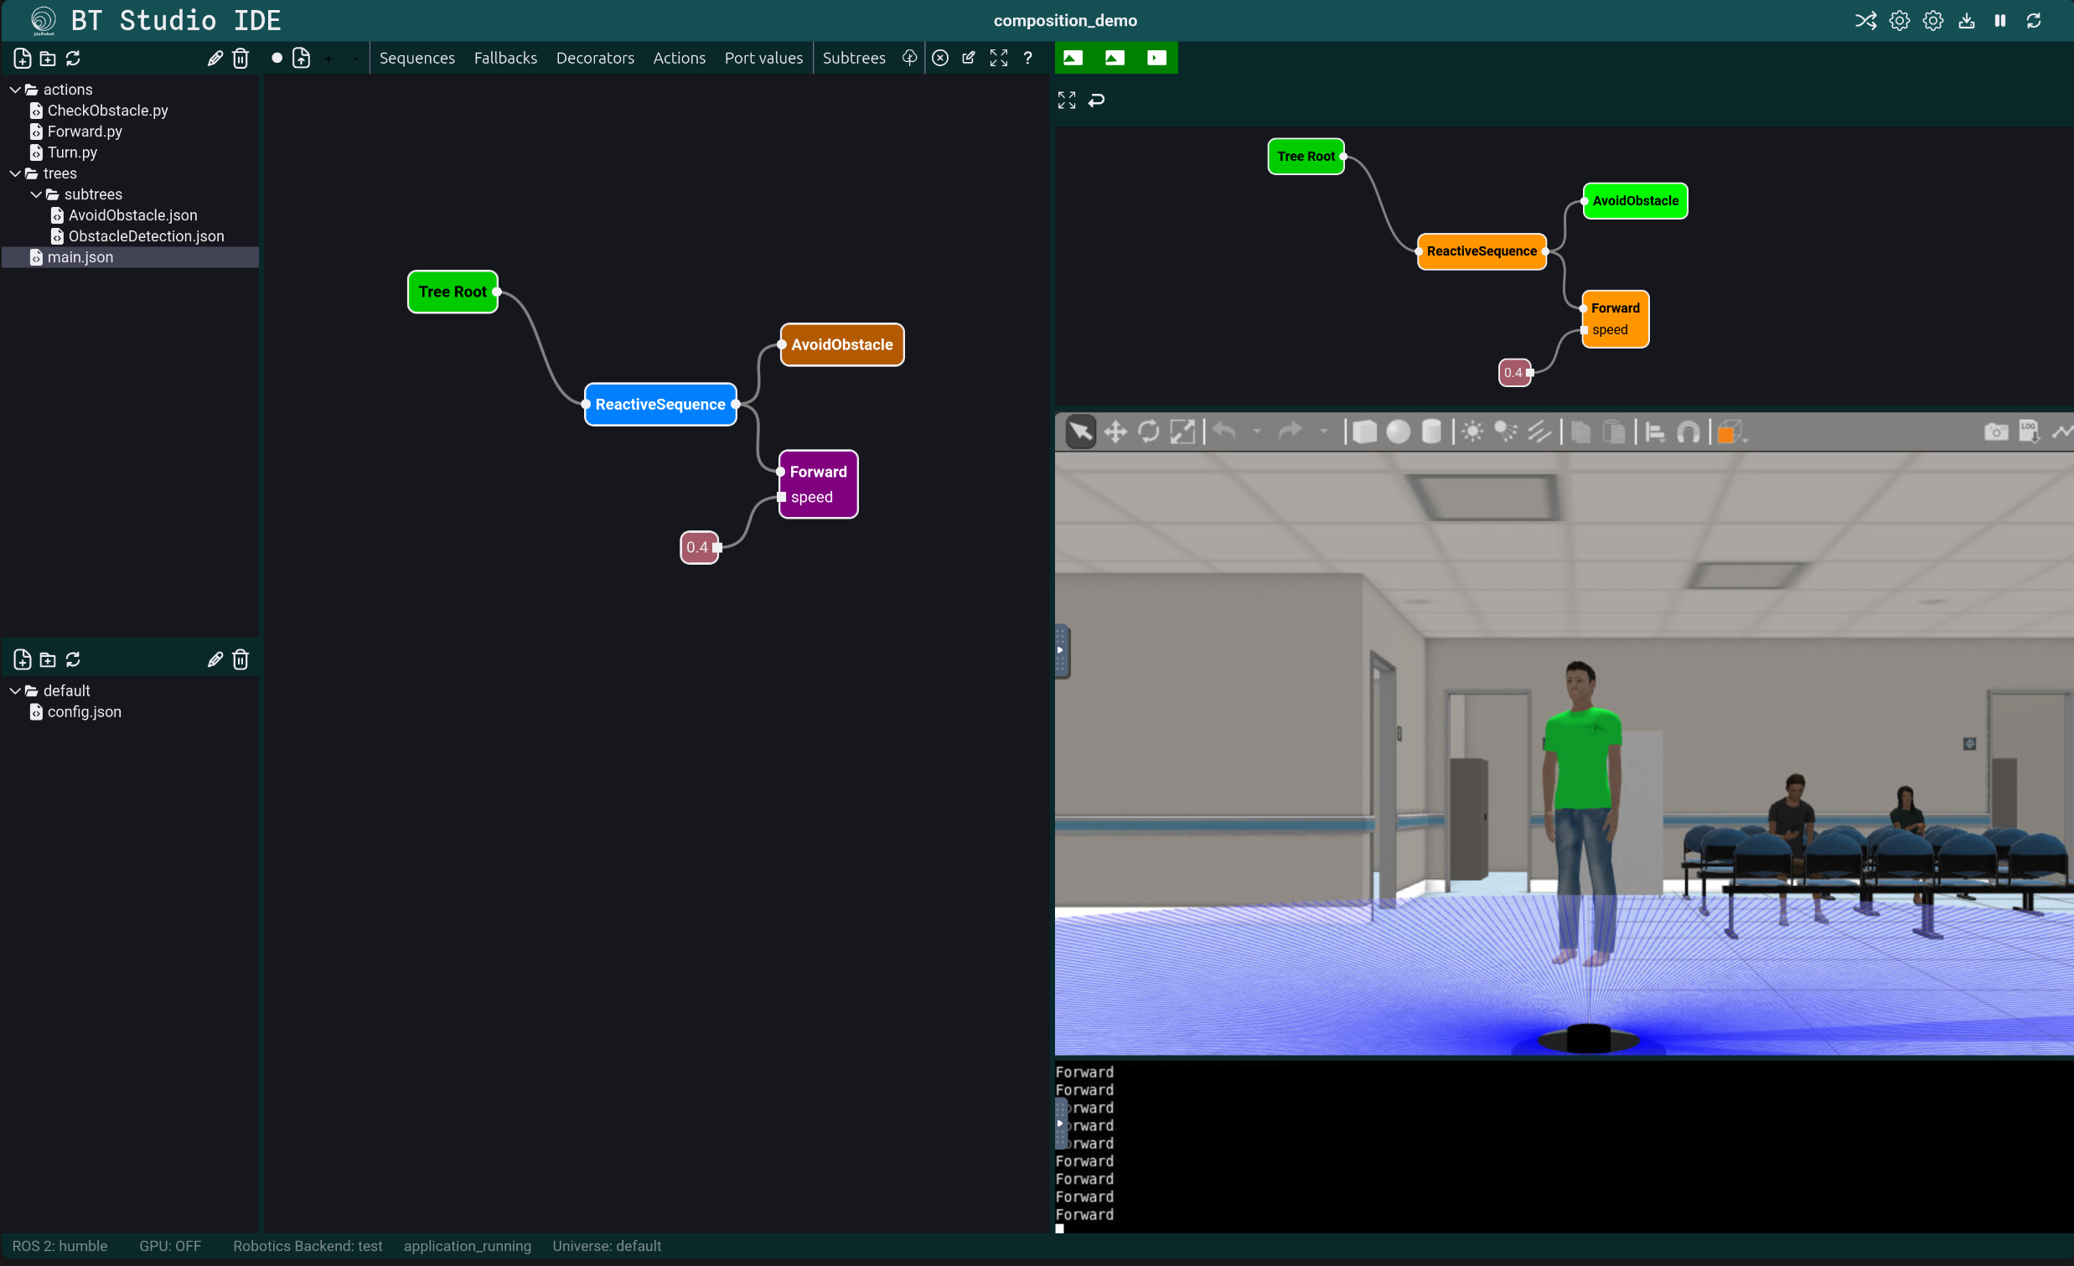Open settings via the gear next to the download icon
Image resolution: width=2074 pixels, height=1266 pixels.
(1932, 21)
